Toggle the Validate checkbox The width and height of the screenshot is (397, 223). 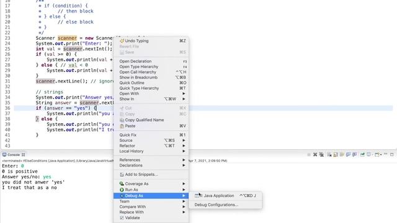122,217
